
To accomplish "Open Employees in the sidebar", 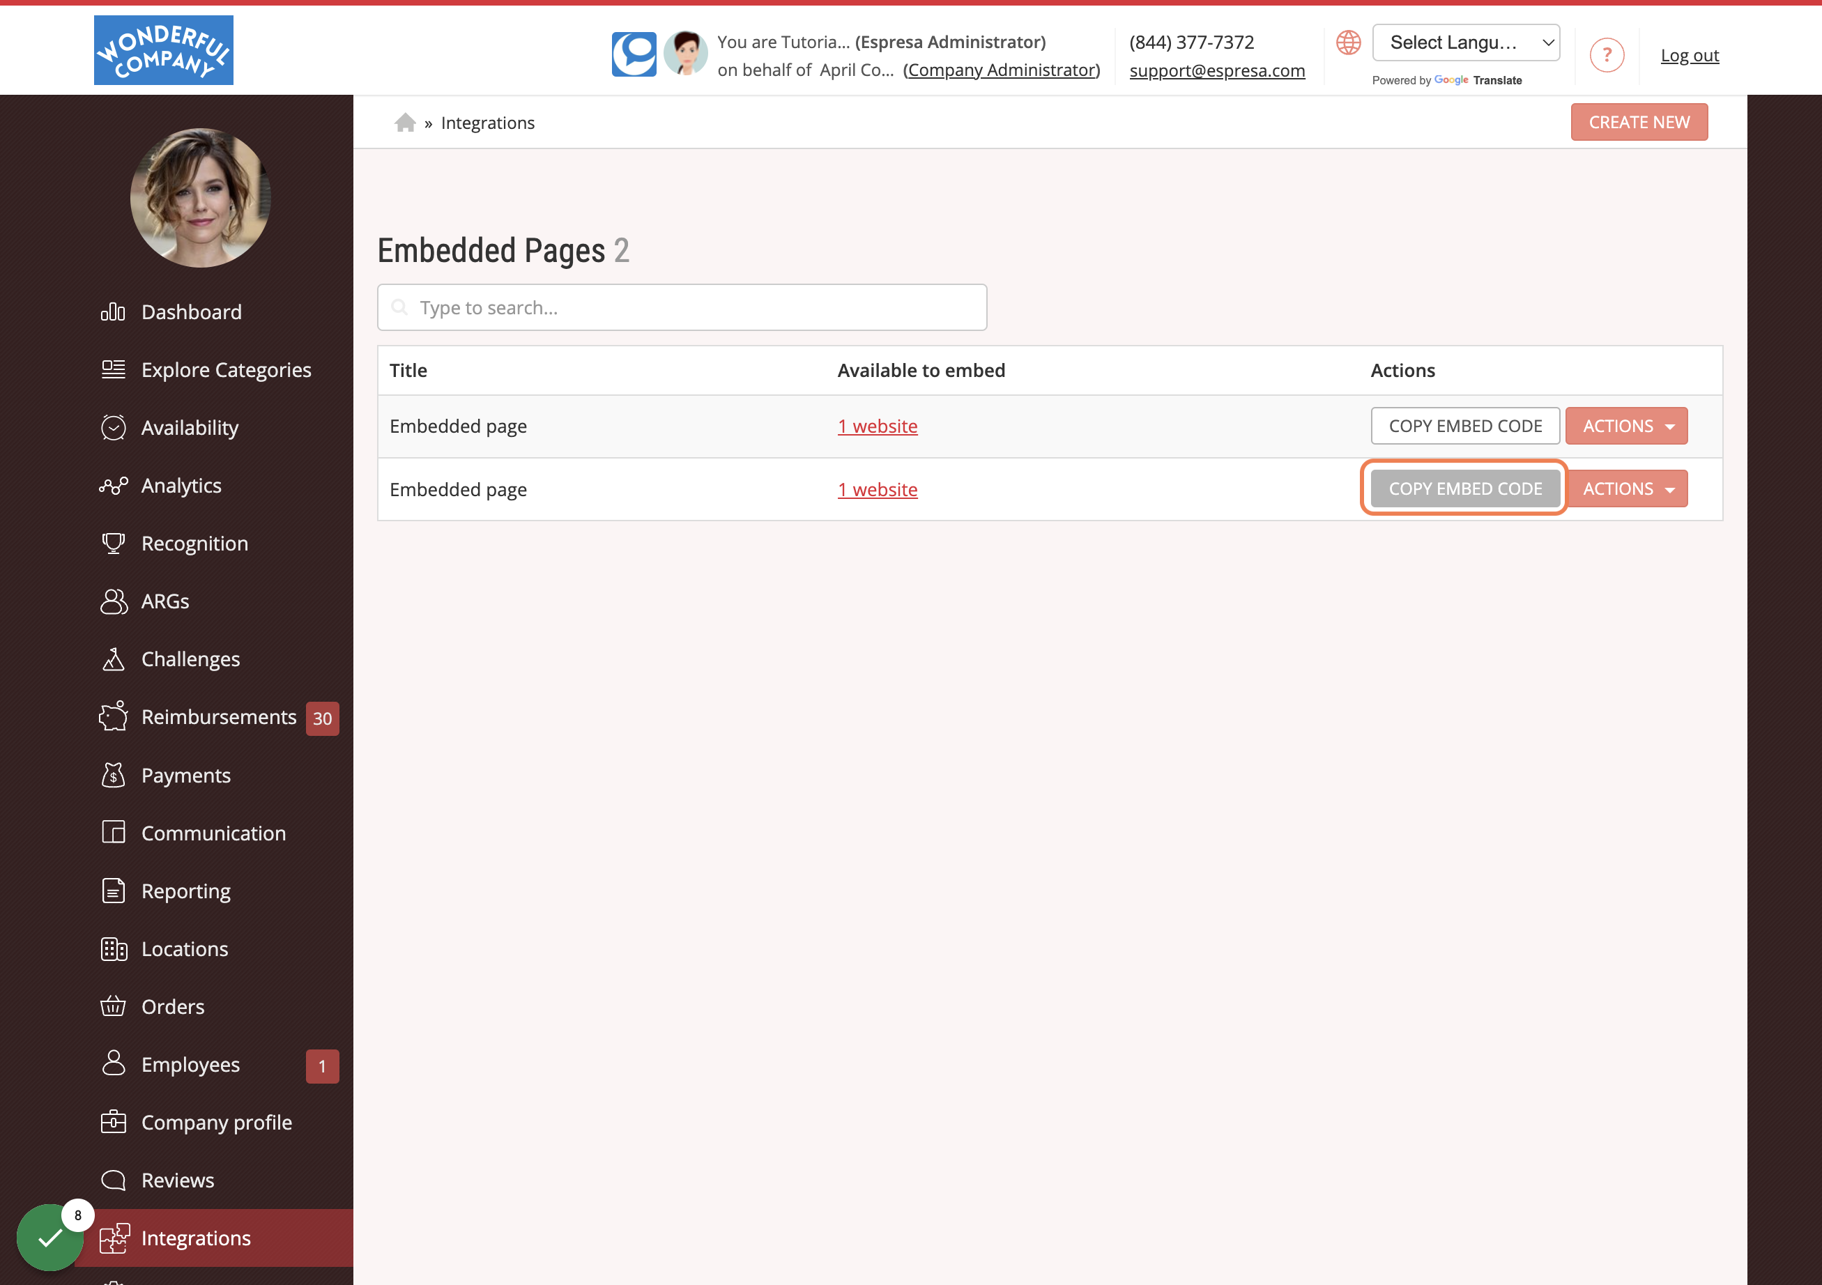I will click(190, 1065).
